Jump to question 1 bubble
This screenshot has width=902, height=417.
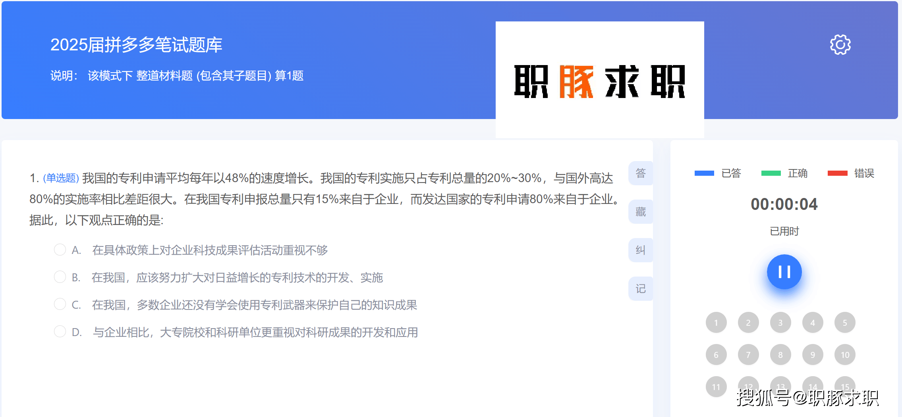(x=716, y=323)
